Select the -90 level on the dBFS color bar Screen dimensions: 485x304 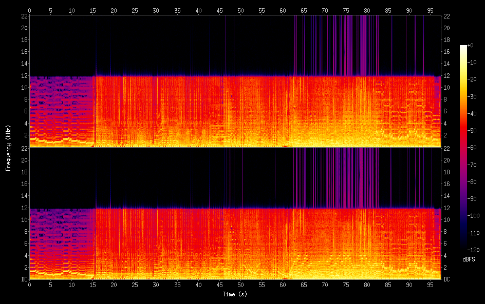(x=463, y=200)
